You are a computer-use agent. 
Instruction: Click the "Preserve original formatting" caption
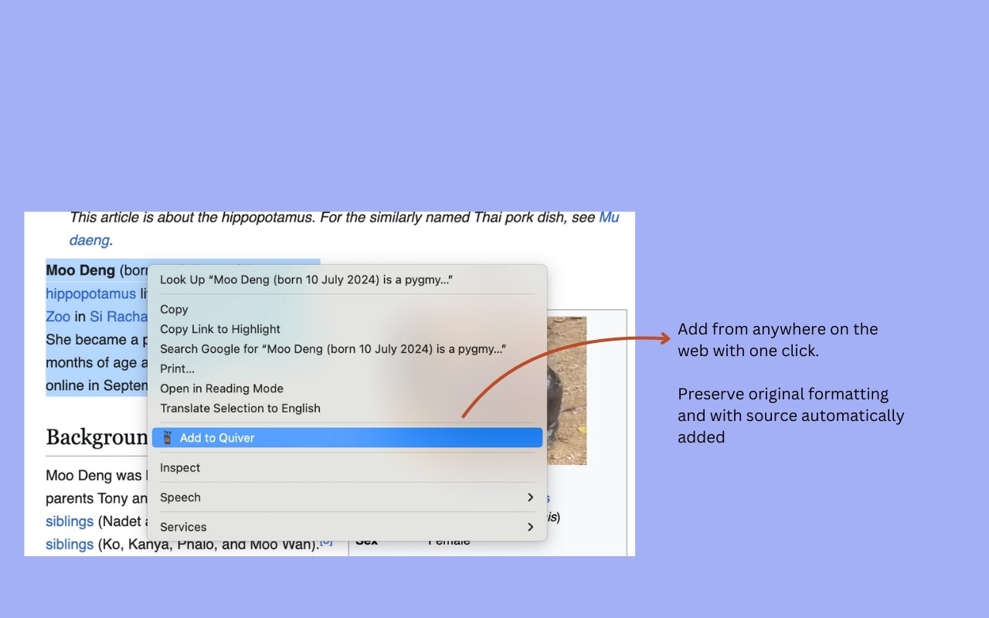click(791, 416)
